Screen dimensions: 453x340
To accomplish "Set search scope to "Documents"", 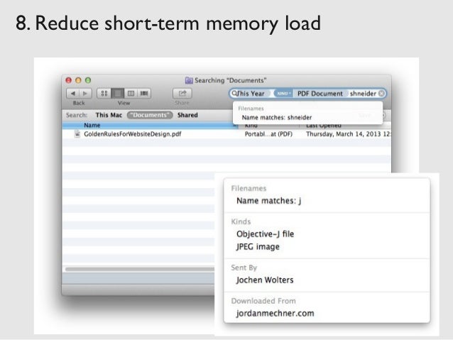I will [150, 115].
